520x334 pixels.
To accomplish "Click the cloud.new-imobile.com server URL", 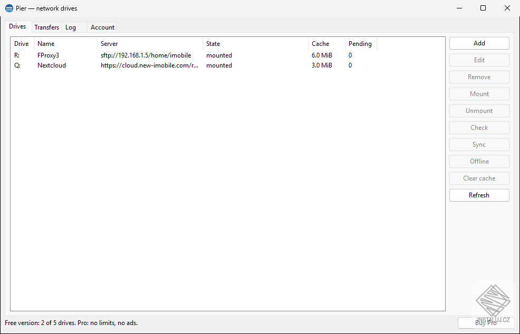I will pos(150,65).
